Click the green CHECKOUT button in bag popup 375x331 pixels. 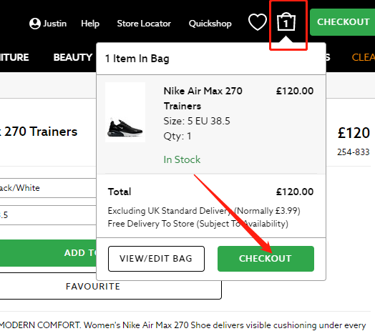pos(266,259)
